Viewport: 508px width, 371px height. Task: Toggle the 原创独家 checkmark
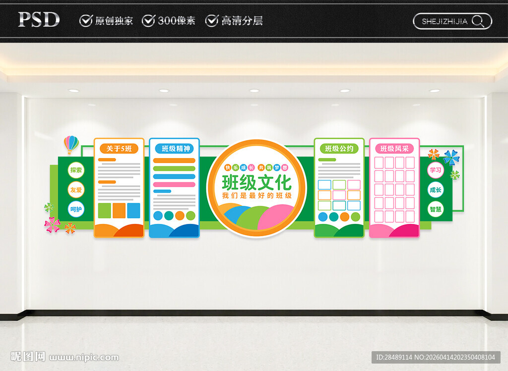tap(85, 21)
